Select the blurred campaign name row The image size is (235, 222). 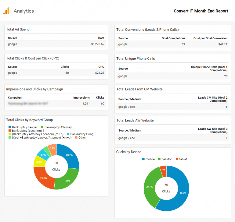click(28, 104)
